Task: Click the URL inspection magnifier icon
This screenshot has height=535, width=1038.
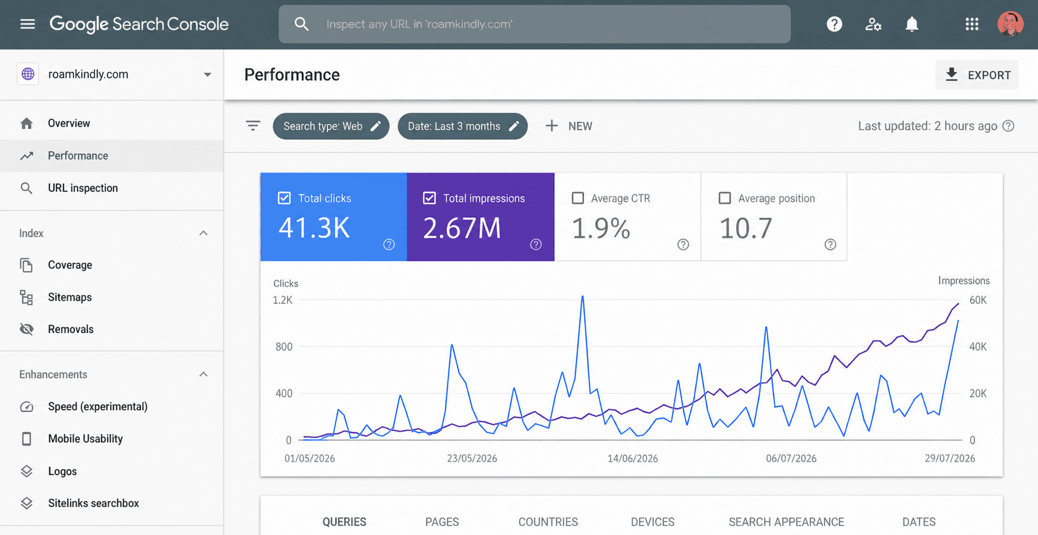Action: pos(27,188)
